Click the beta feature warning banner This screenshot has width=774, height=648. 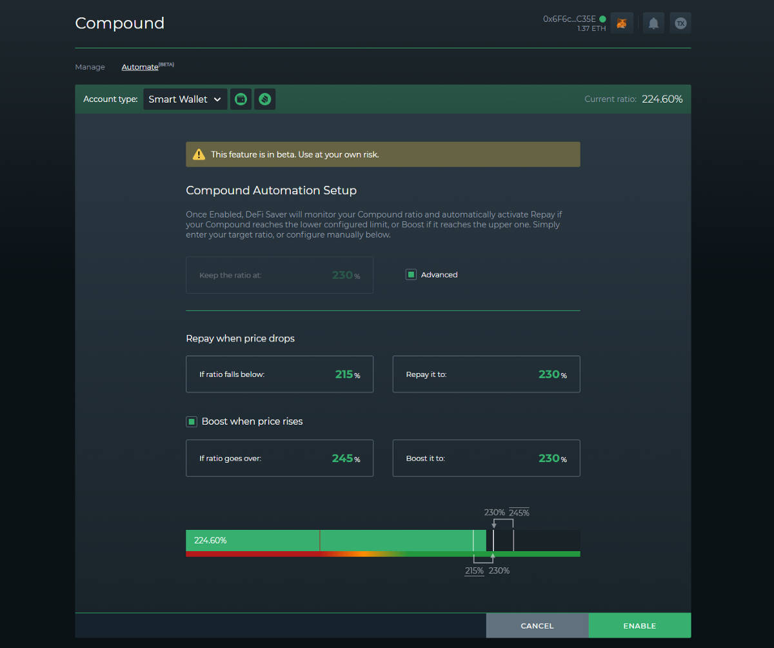tap(383, 154)
